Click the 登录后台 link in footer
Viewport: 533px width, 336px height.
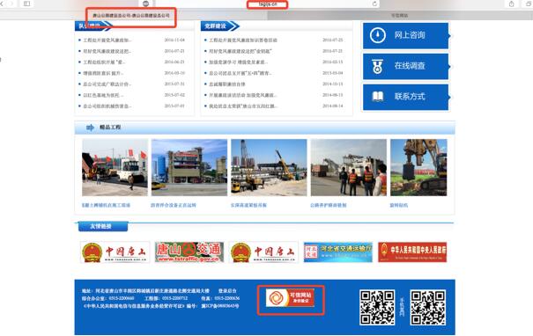[x=227, y=291]
